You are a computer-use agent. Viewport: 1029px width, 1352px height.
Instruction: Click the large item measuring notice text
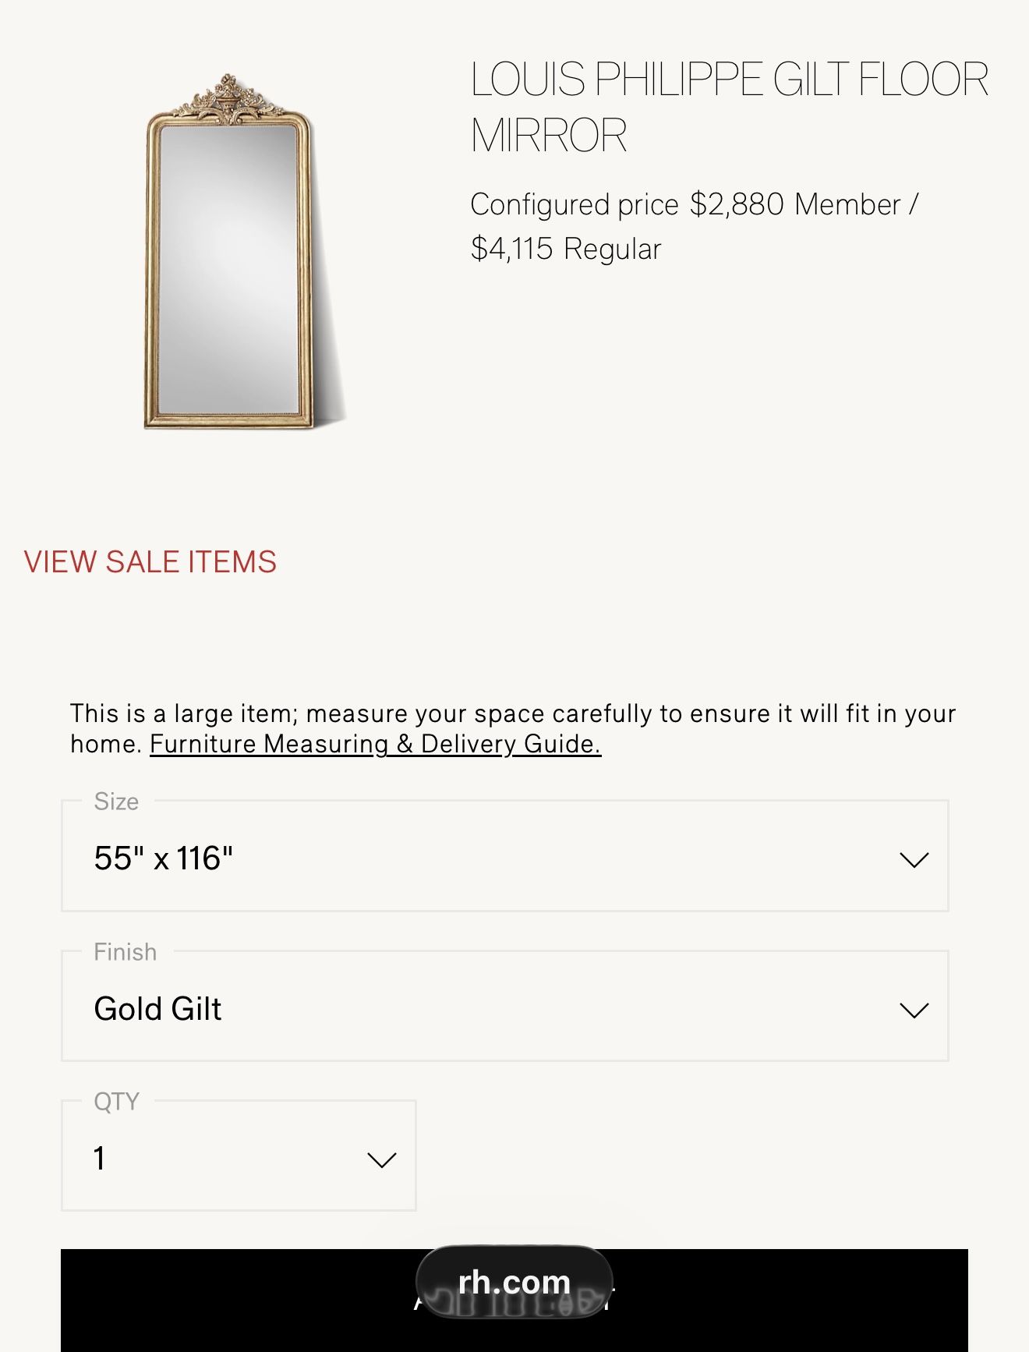(512, 714)
